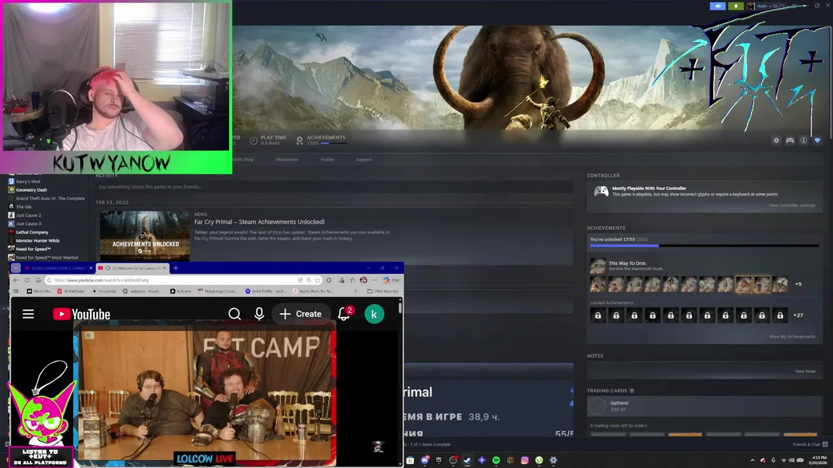Open the browser settings ellipsis menu
The width and height of the screenshot is (833, 468).
coord(374,280)
